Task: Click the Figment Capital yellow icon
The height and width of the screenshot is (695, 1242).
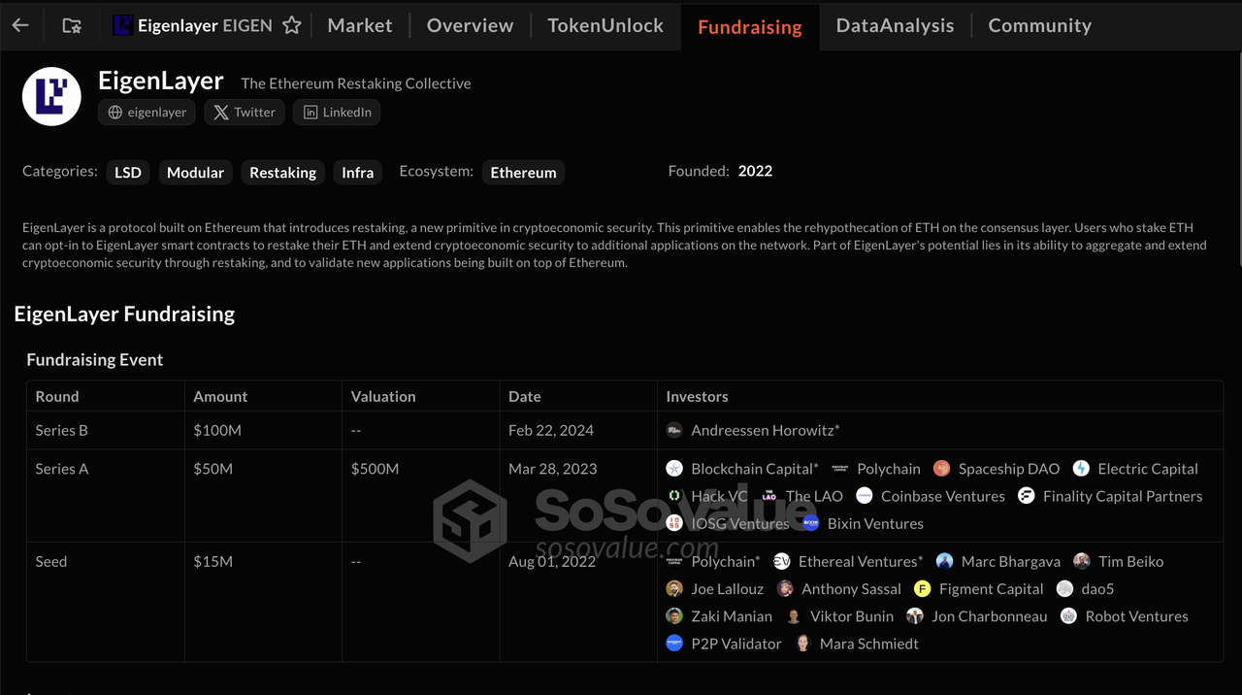Action: 923,589
